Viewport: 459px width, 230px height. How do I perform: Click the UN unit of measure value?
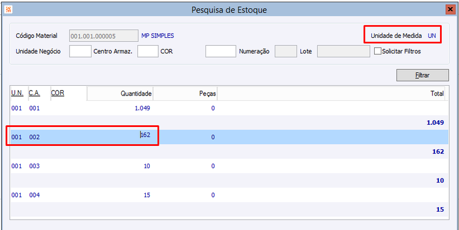tap(432, 36)
